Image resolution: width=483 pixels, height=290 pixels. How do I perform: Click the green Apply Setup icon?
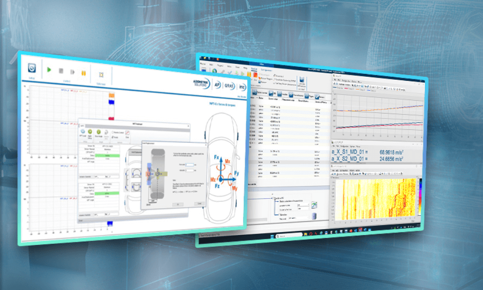(89, 132)
